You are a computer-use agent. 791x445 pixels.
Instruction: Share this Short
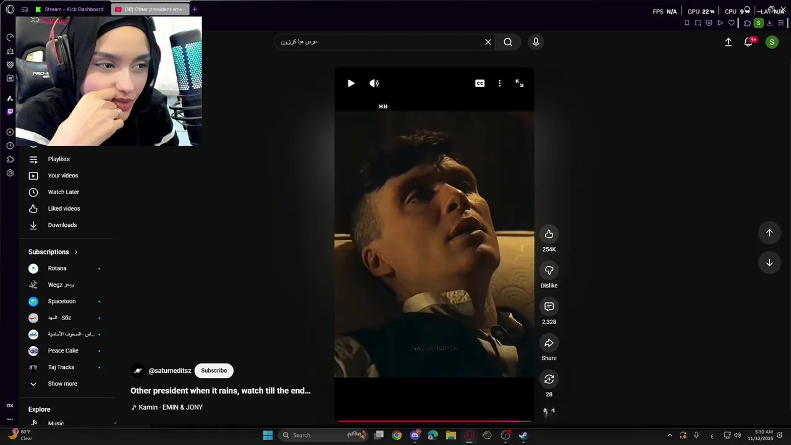[x=549, y=343]
